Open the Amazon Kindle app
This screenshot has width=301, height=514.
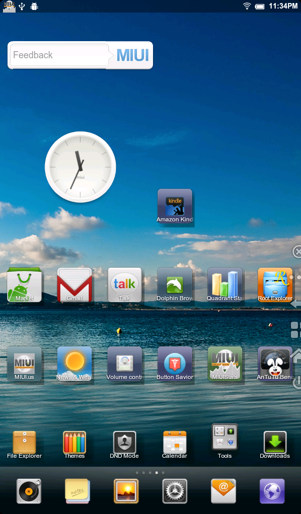[175, 206]
